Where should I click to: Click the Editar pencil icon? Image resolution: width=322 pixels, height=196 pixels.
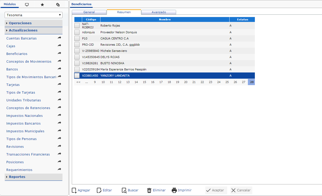tap(99, 190)
